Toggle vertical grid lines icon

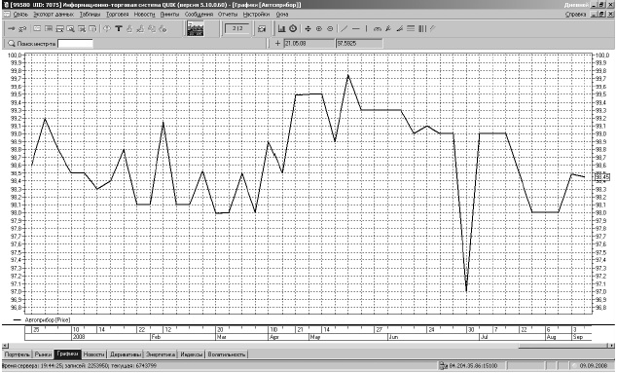click(421, 29)
